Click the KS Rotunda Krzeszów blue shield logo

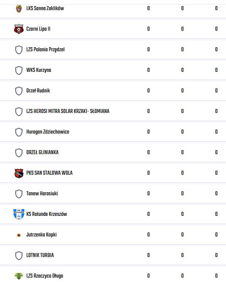(x=19, y=214)
